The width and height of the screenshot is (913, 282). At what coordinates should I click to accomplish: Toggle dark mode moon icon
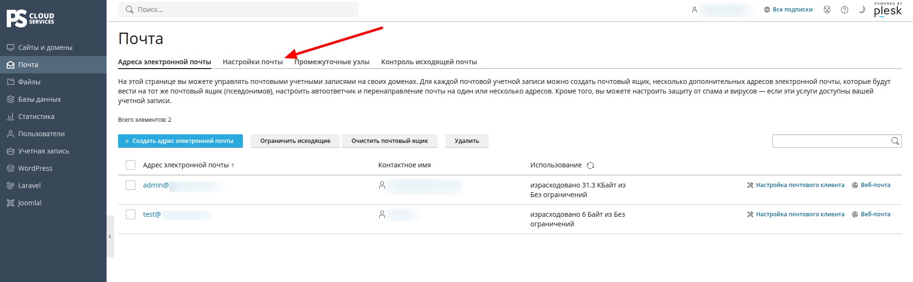click(x=862, y=10)
